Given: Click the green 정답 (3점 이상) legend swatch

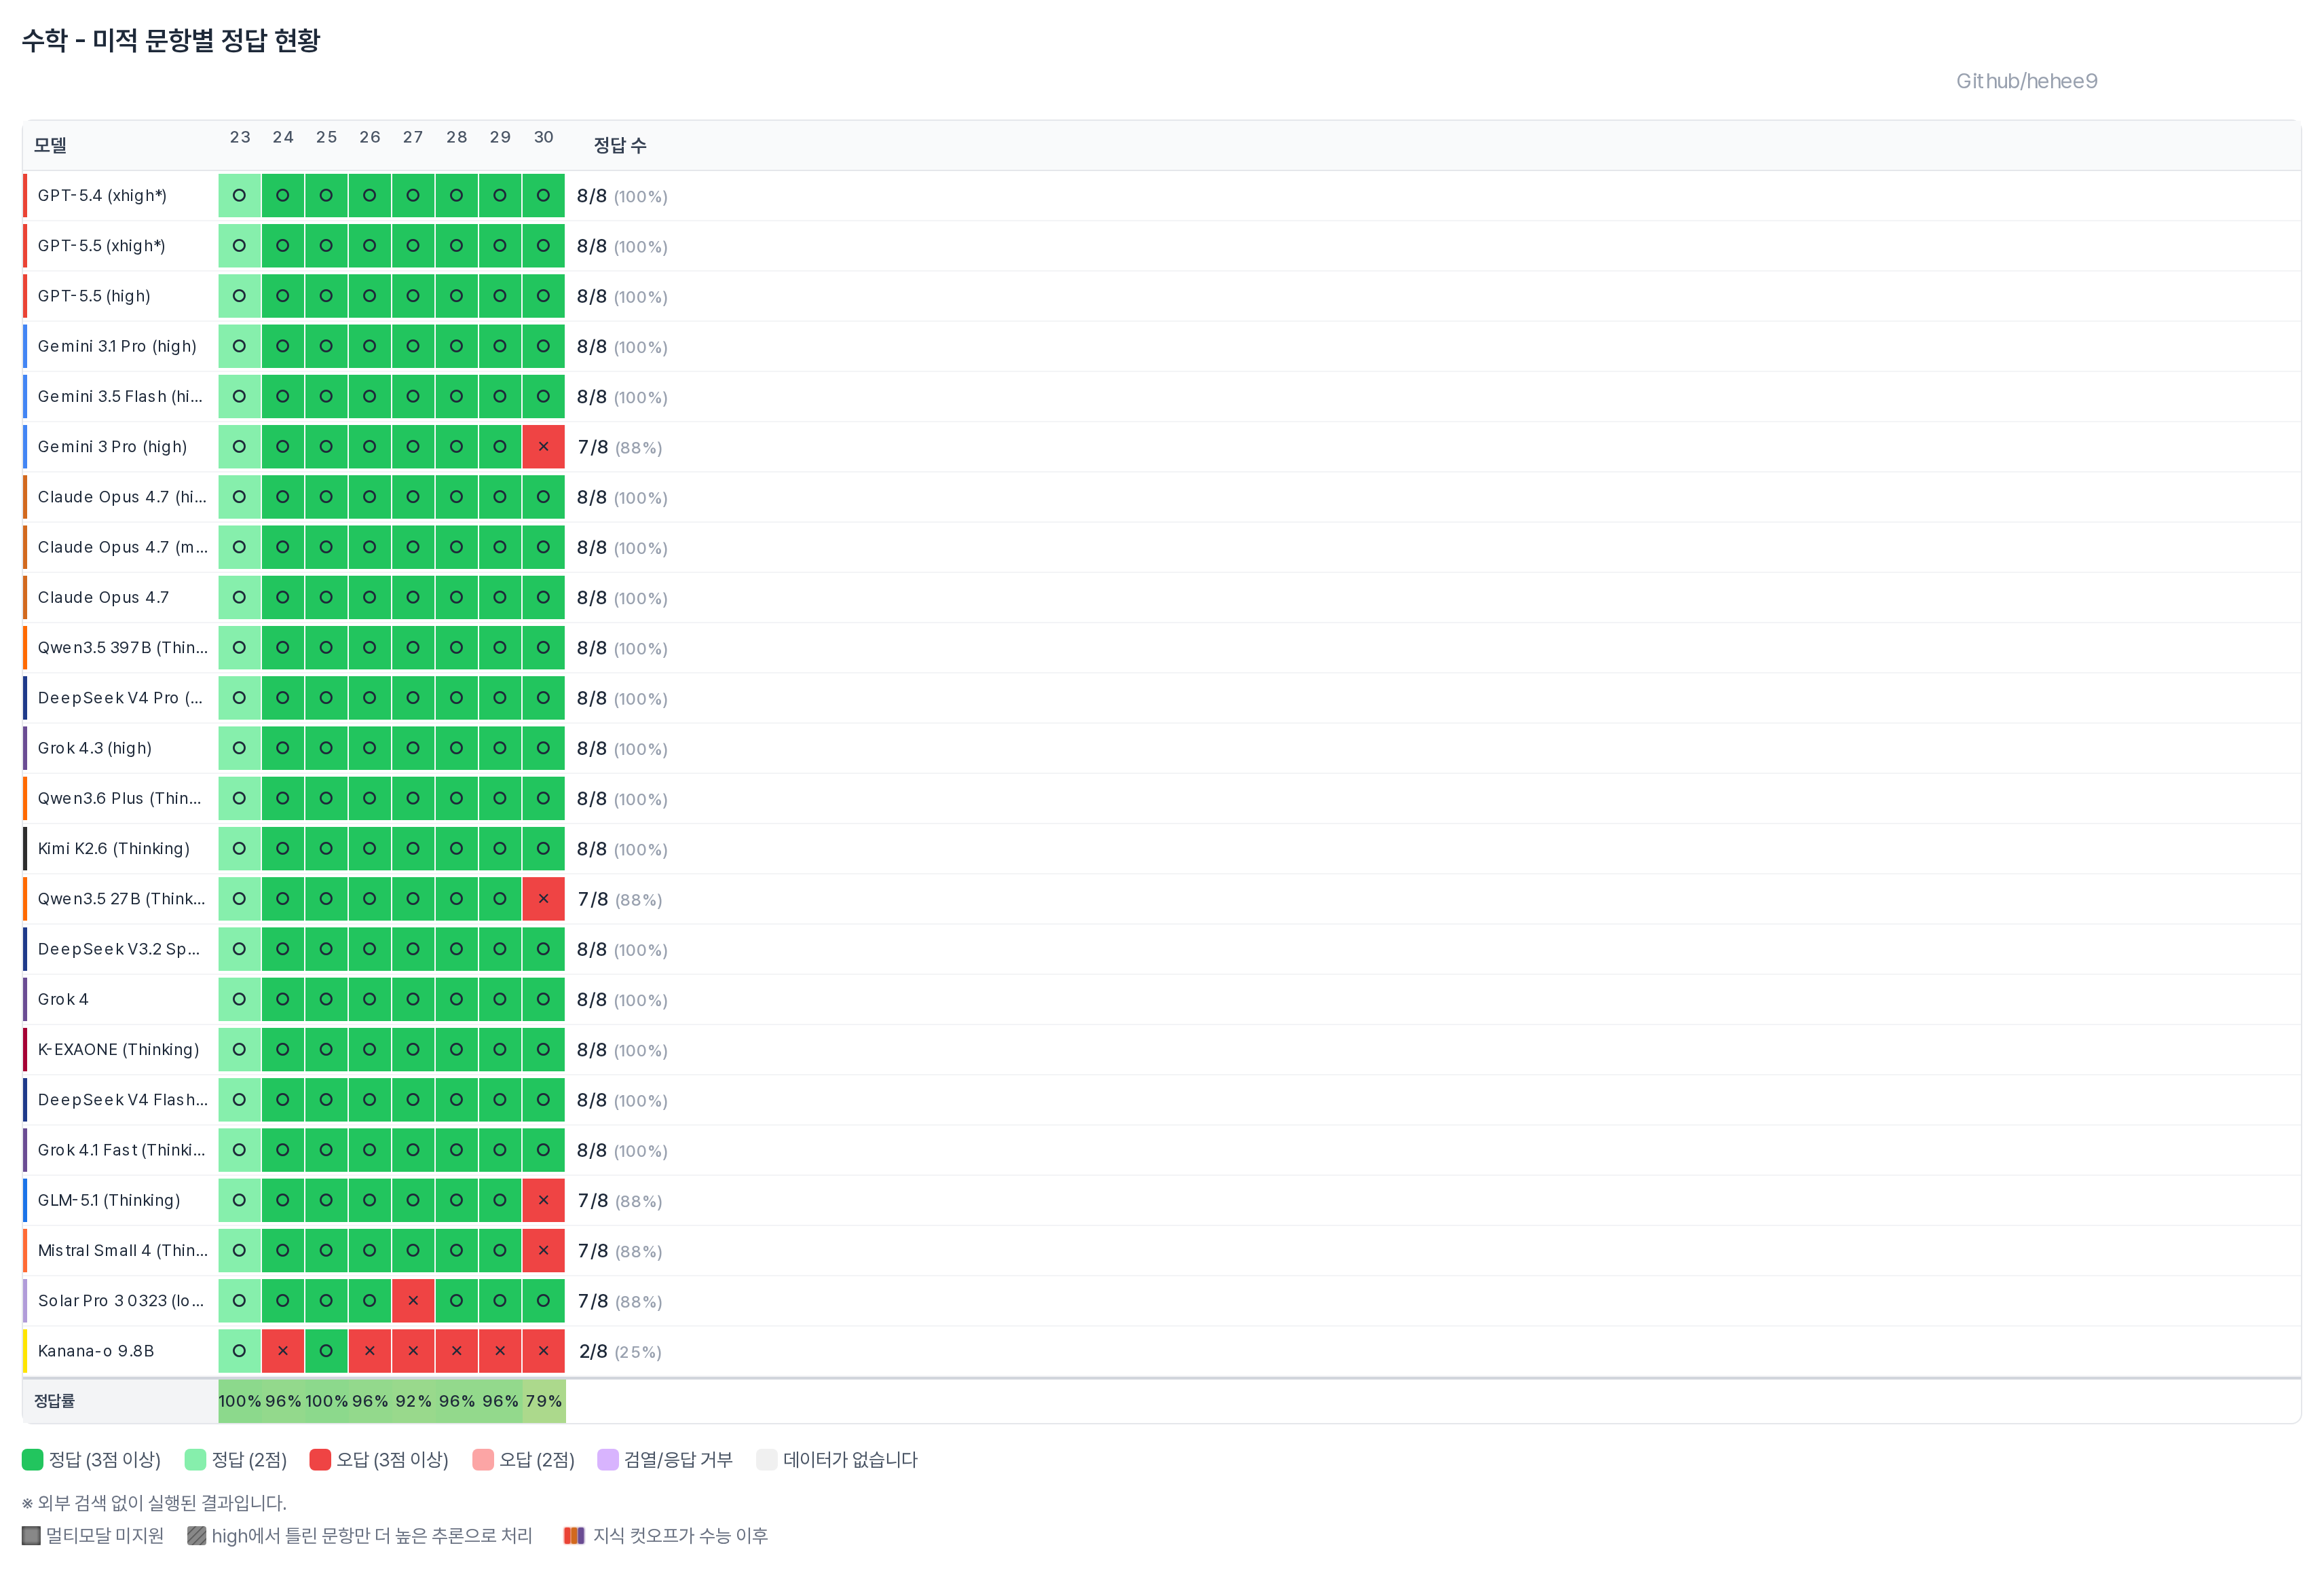Looking at the screenshot, I should tap(32, 1459).
